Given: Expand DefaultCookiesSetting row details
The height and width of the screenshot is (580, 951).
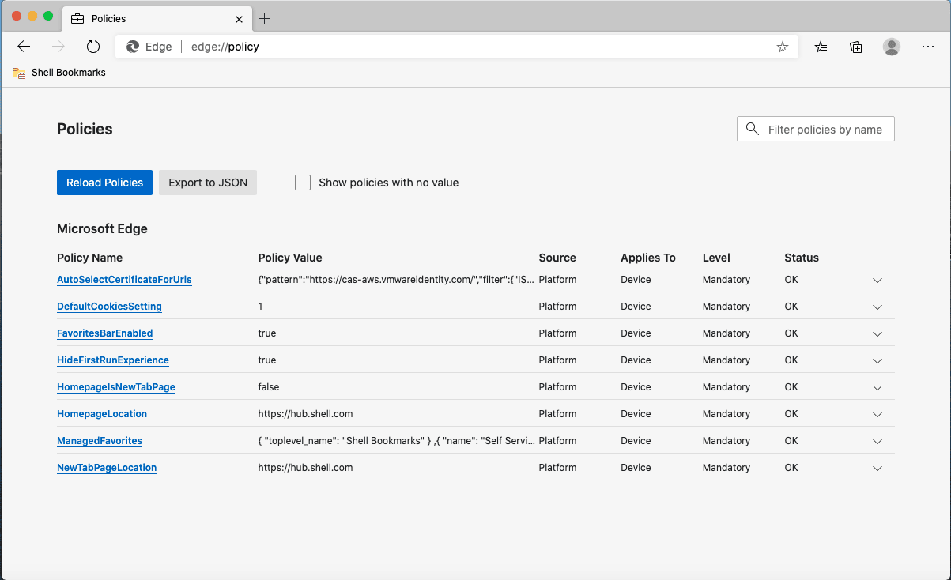Looking at the screenshot, I should point(877,307).
